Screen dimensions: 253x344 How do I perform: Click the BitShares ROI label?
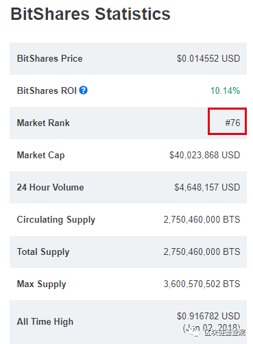pos(47,90)
